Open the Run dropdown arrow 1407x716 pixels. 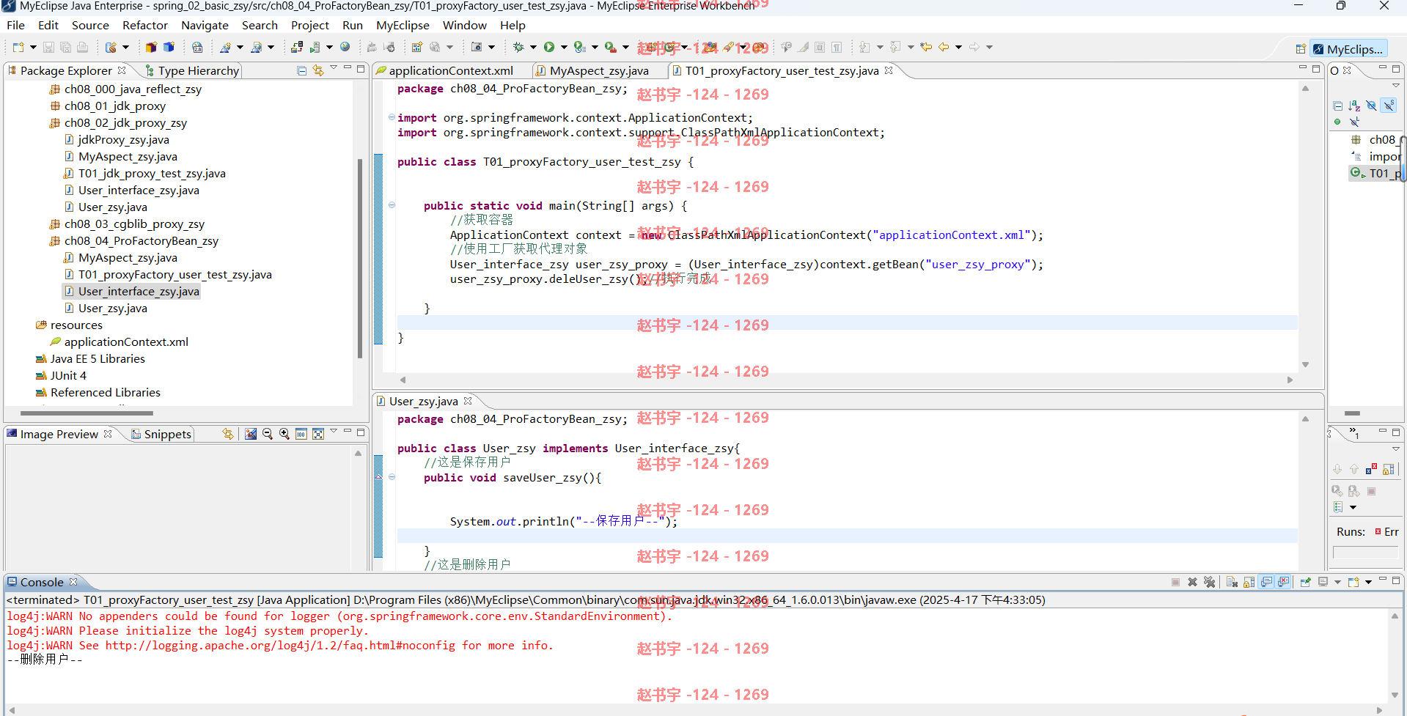[x=564, y=47]
